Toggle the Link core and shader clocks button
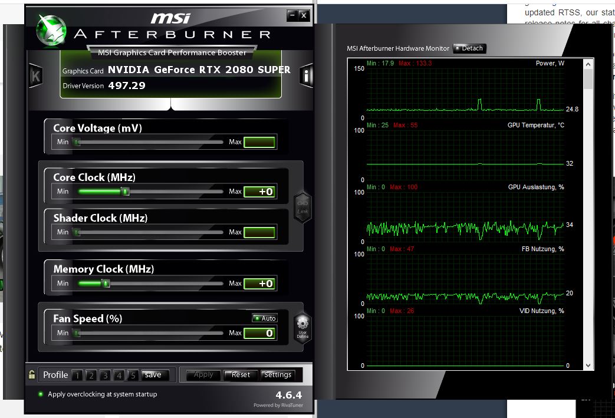 (302, 208)
